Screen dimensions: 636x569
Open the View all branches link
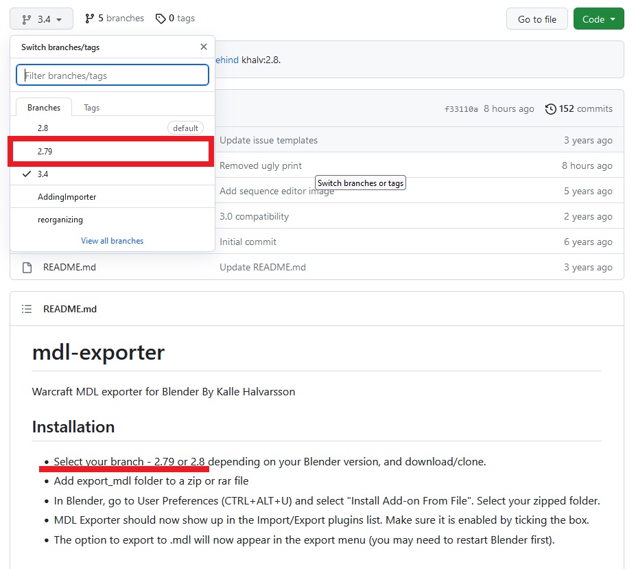tap(113, 241)
